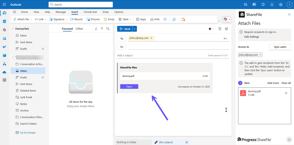
Task: Open notifications bell in header
Action: 272,5
